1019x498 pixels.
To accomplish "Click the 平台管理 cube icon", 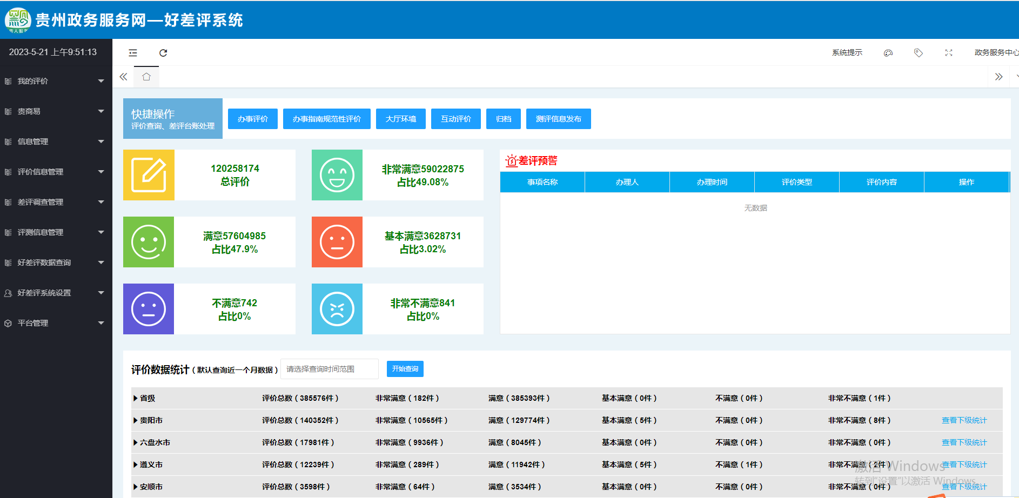I will pyautogui.click(x=8, y=323).
